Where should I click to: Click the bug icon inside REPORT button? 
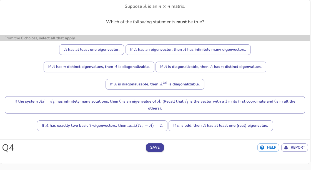pos(286,147)
